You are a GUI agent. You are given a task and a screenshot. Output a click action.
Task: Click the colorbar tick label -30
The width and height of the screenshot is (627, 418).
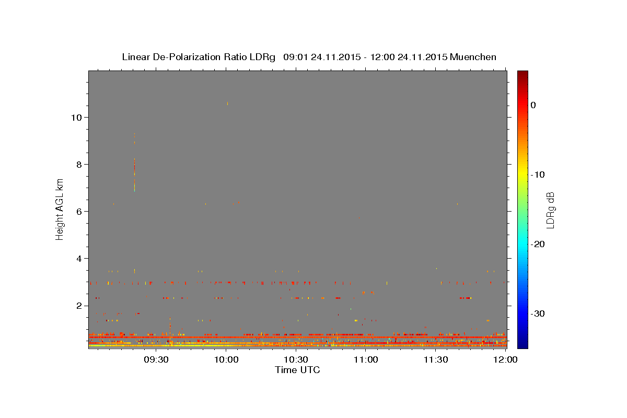[x=538, y=314]
